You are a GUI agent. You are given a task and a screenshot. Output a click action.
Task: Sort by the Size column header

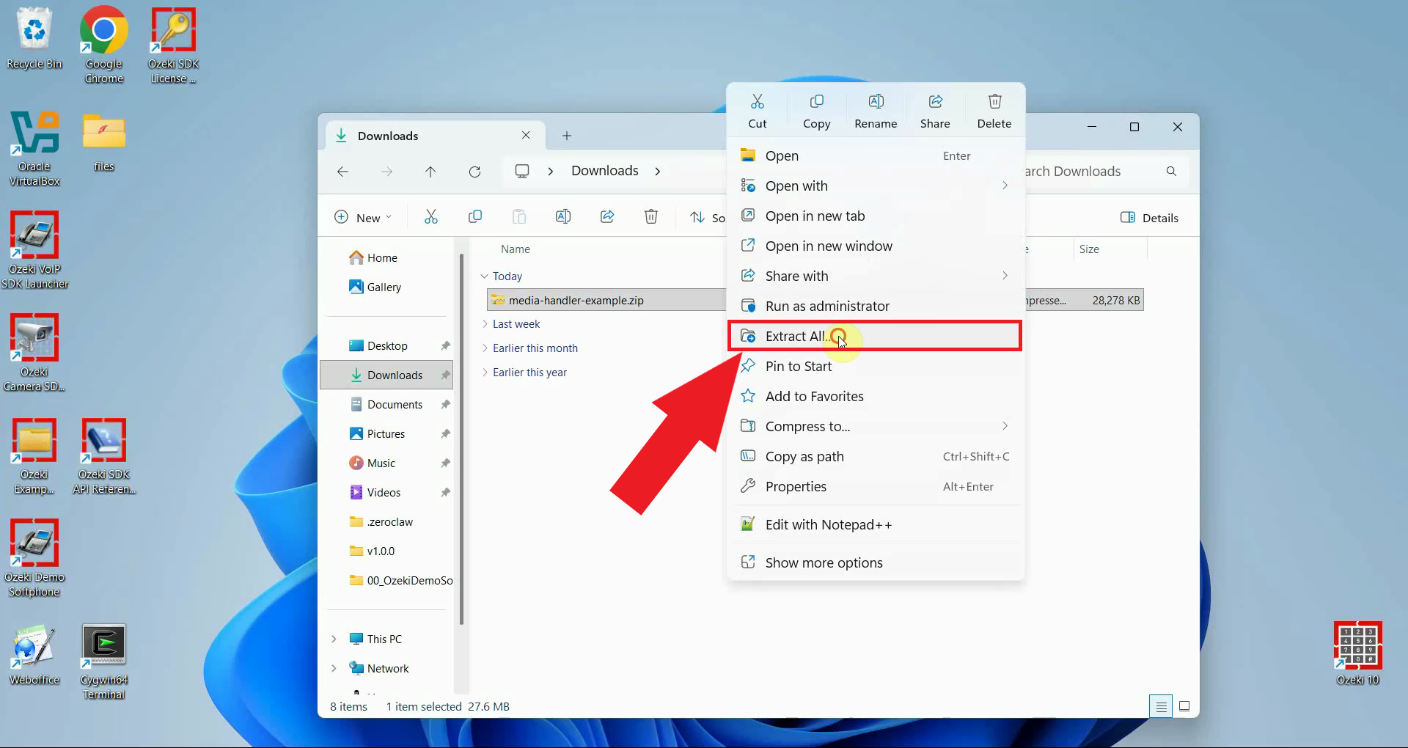pyautogui.click(x=1089, y=249)
